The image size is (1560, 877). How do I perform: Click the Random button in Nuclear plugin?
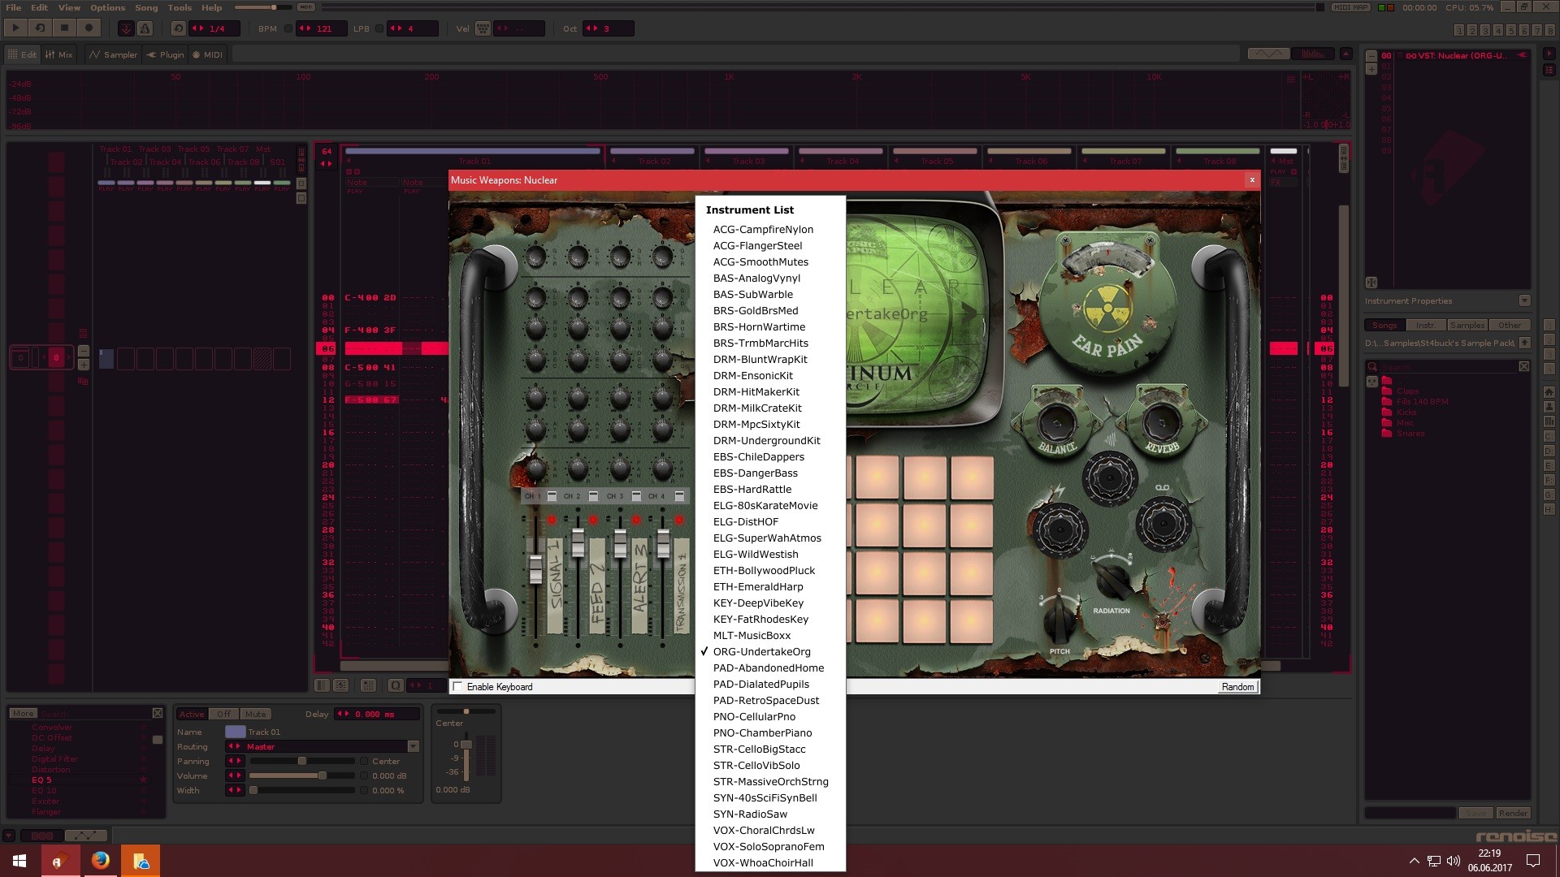1237,686
